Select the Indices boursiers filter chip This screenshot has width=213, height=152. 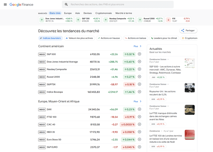pyautogui.click(x=50, y=38)
